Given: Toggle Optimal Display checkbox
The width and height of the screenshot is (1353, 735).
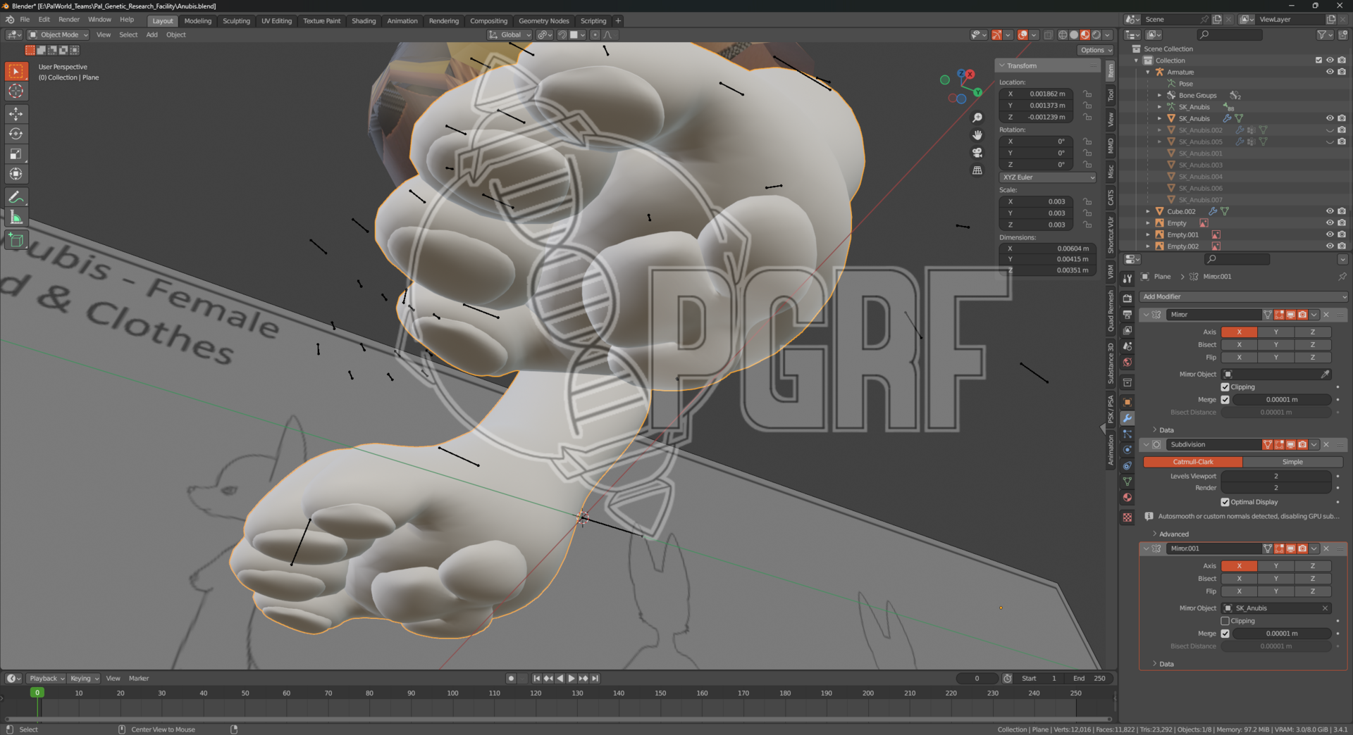Looking at the screenshot, I should point(1225,502).
